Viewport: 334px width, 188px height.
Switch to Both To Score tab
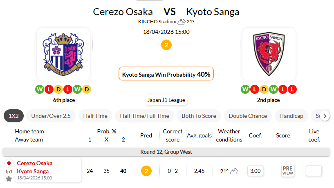(199, 116)
